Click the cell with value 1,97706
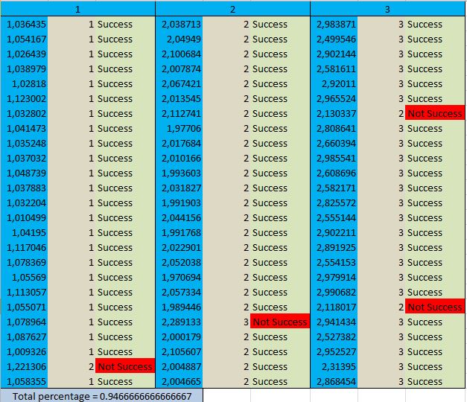Image resolution: width=467 pixels, height=402 pixels. tap(181, 128)
